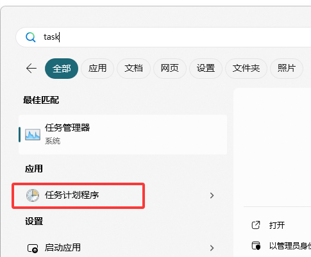Go back using the left arrow
311x257 pixels.
pyautogui.click(x=31, y=69)
